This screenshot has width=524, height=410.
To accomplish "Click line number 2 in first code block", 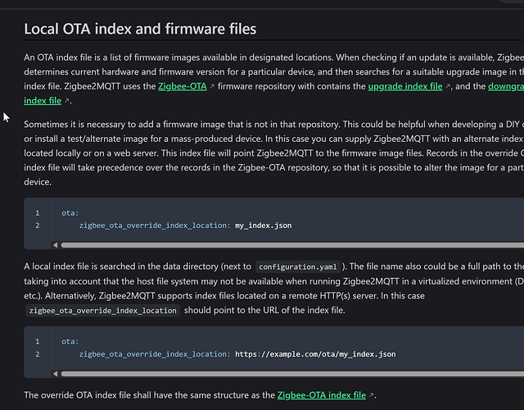I will pos(38,225).
